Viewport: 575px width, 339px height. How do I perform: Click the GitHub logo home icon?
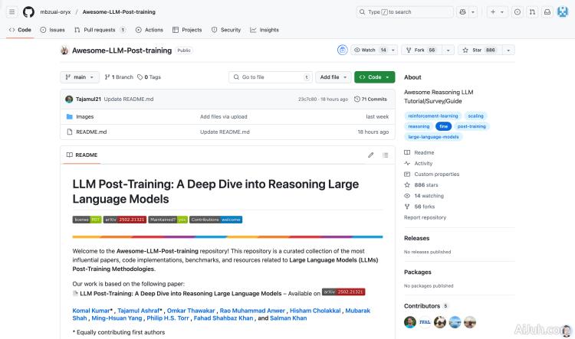click(28, 12)
